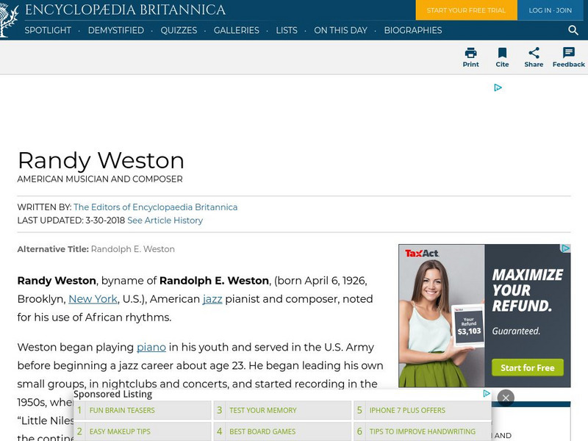Click the top banner AdChoices icon
Image resolution: width=588 pixels, height=441 pixels.
pos(498,87)
